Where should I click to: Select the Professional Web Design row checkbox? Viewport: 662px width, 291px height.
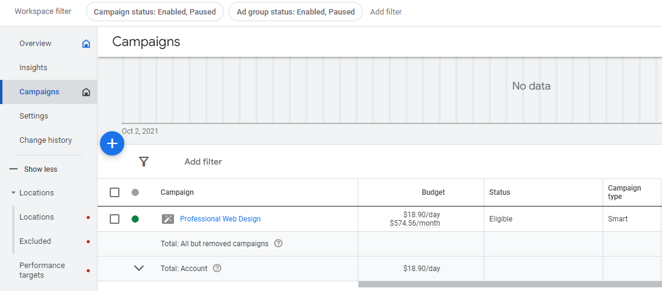coord(115,219)
